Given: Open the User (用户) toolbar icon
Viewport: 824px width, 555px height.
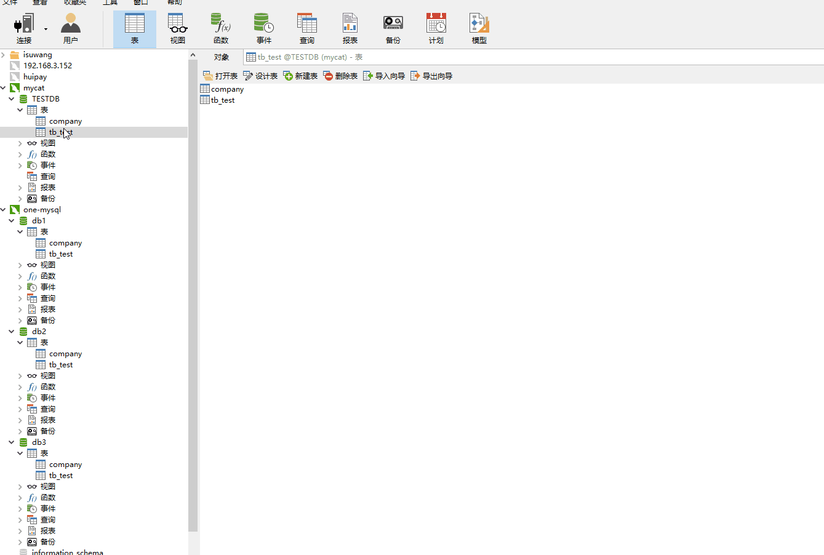Looking at the screenshot, I should click(71, 29).
